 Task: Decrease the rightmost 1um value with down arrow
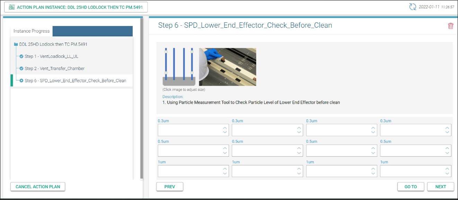point(447,173)
